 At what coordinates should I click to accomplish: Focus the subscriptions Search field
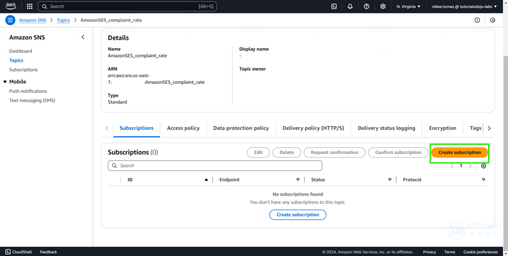(215, 166)
